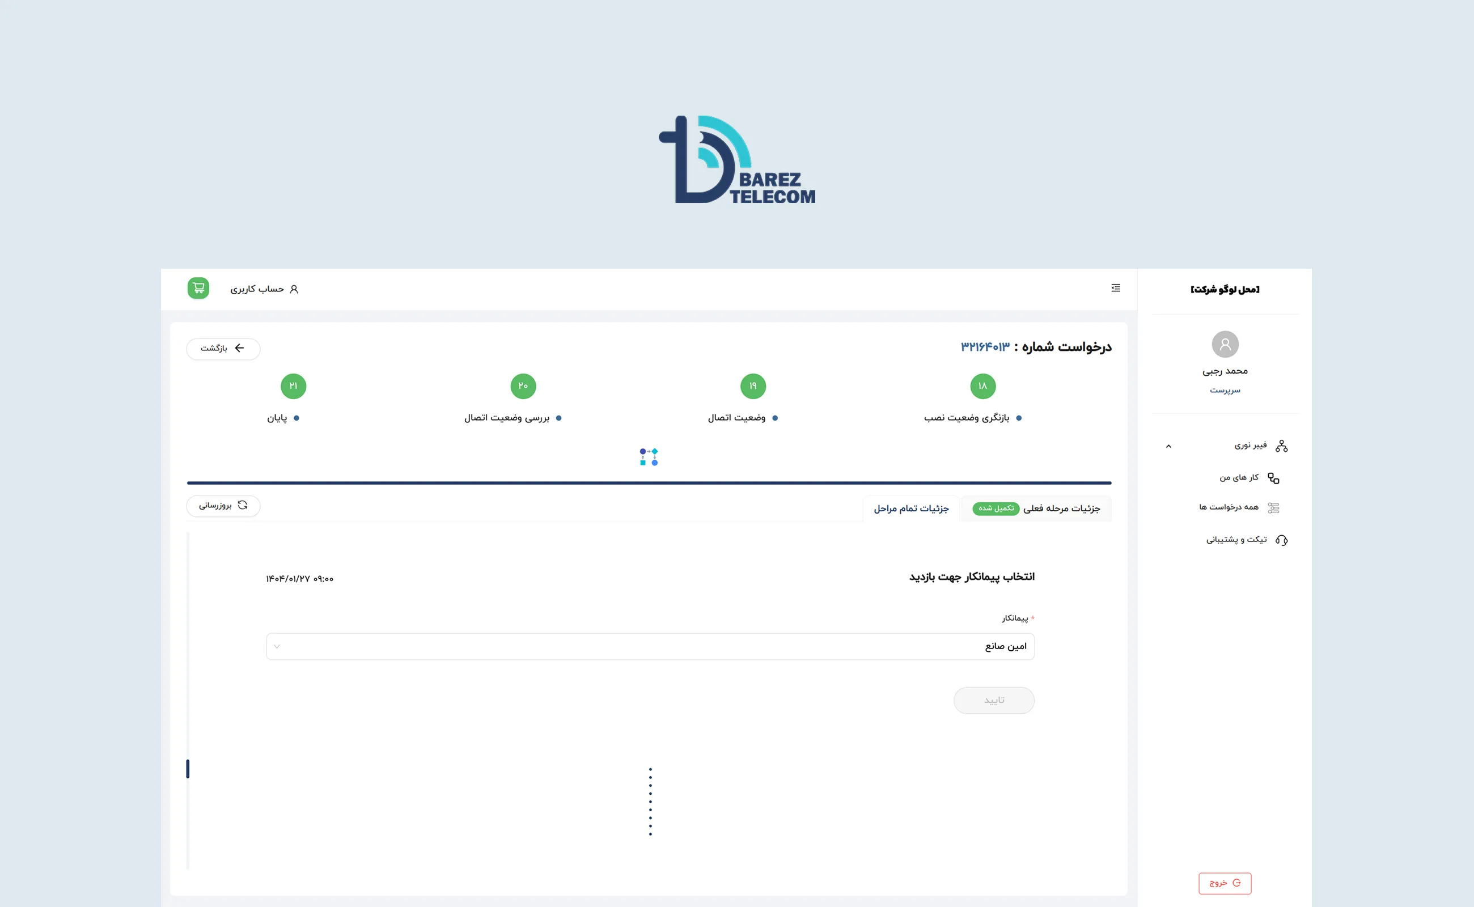The image size is (1474, 907).
Task: Click step 19 circle وضعیت اتصال
Action: point(753,385)
